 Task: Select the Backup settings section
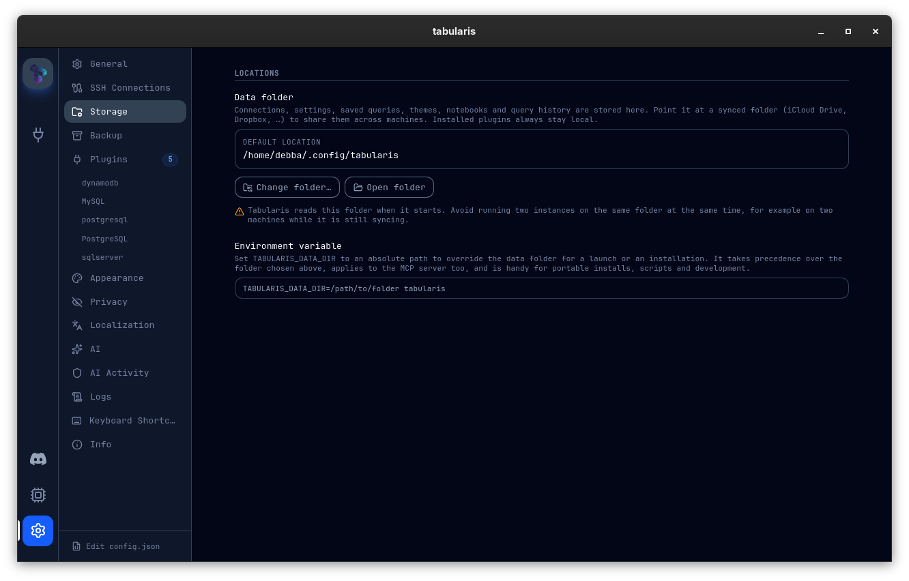coord(125,136)
